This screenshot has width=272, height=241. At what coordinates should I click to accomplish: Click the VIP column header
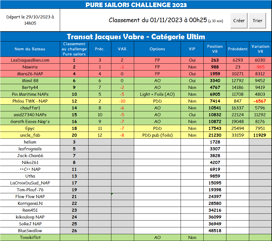click(192, 49)
